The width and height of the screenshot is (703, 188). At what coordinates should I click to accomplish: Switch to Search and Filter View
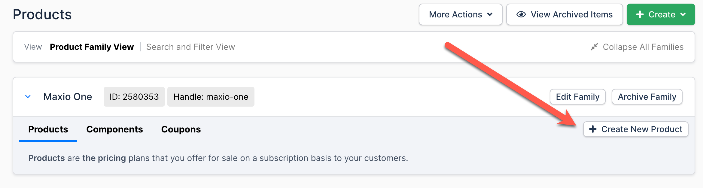click(x=190, y=47)
